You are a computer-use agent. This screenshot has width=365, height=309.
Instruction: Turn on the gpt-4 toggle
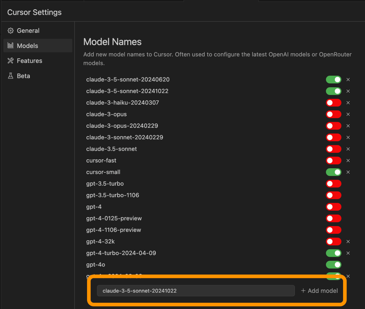(x=333, y=207)
